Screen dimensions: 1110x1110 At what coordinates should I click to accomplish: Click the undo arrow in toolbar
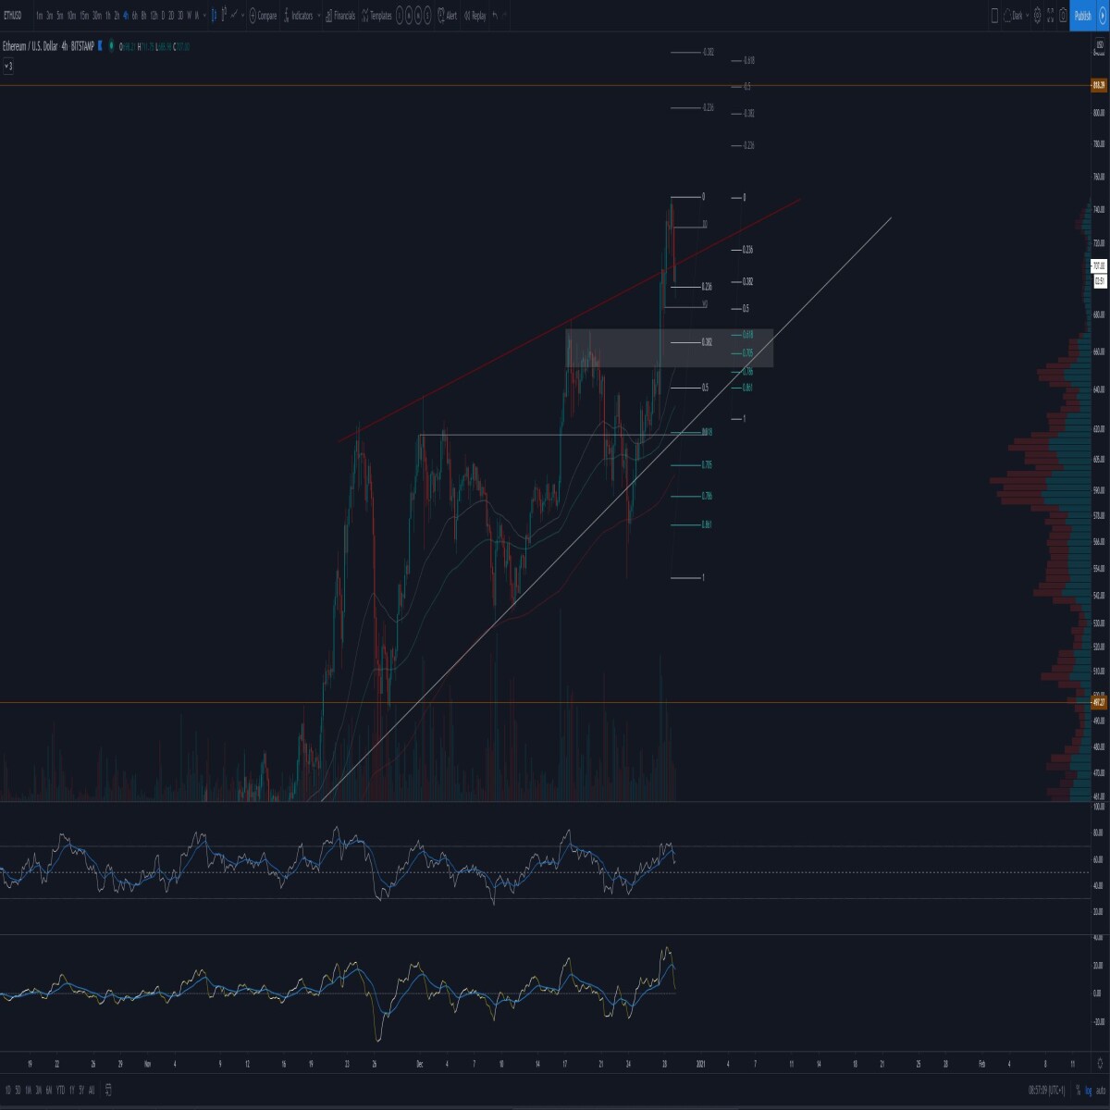click(495, 16)
